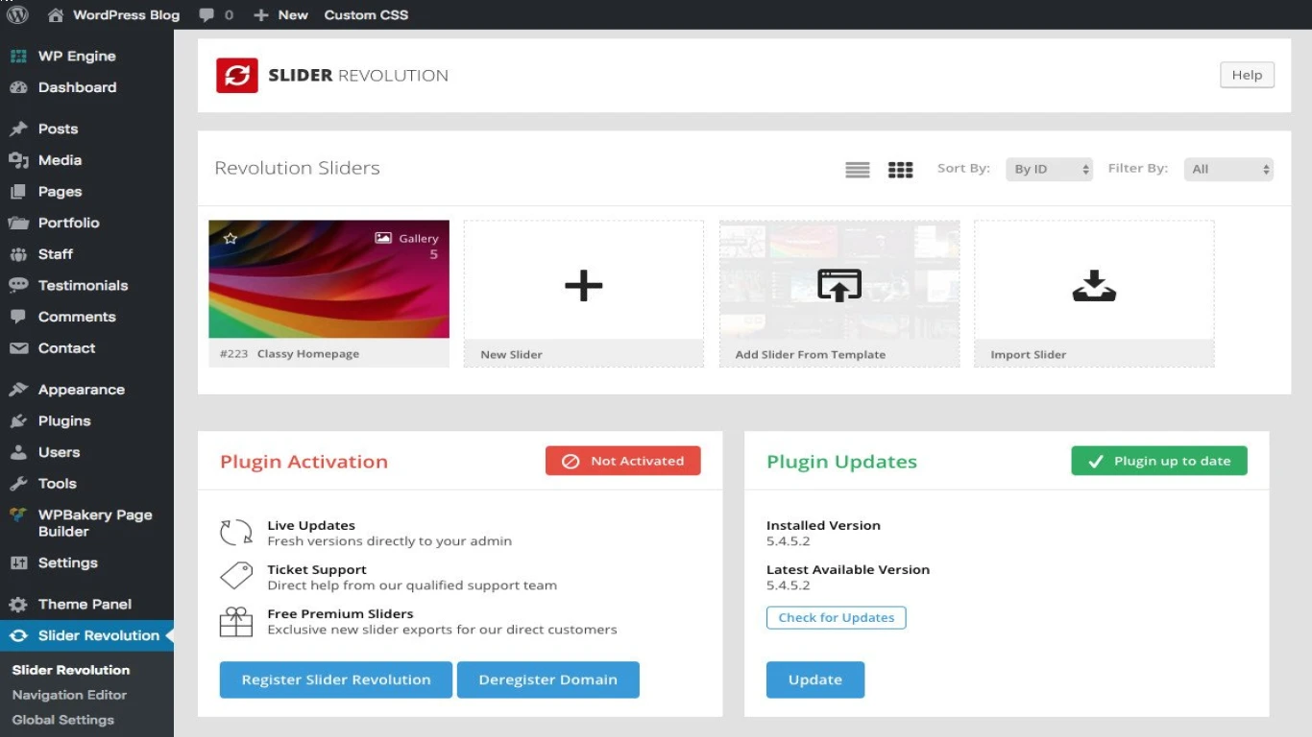Screen dimensions: 1312x737
Task: Click the plus icon to create New Slider
Action: pyautogui.click(x=583, y=285)
